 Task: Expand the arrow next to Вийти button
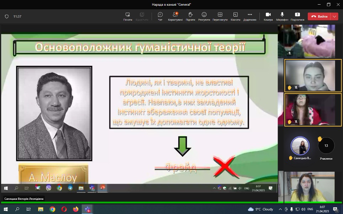pyautogui.click(x=334, y=16)
